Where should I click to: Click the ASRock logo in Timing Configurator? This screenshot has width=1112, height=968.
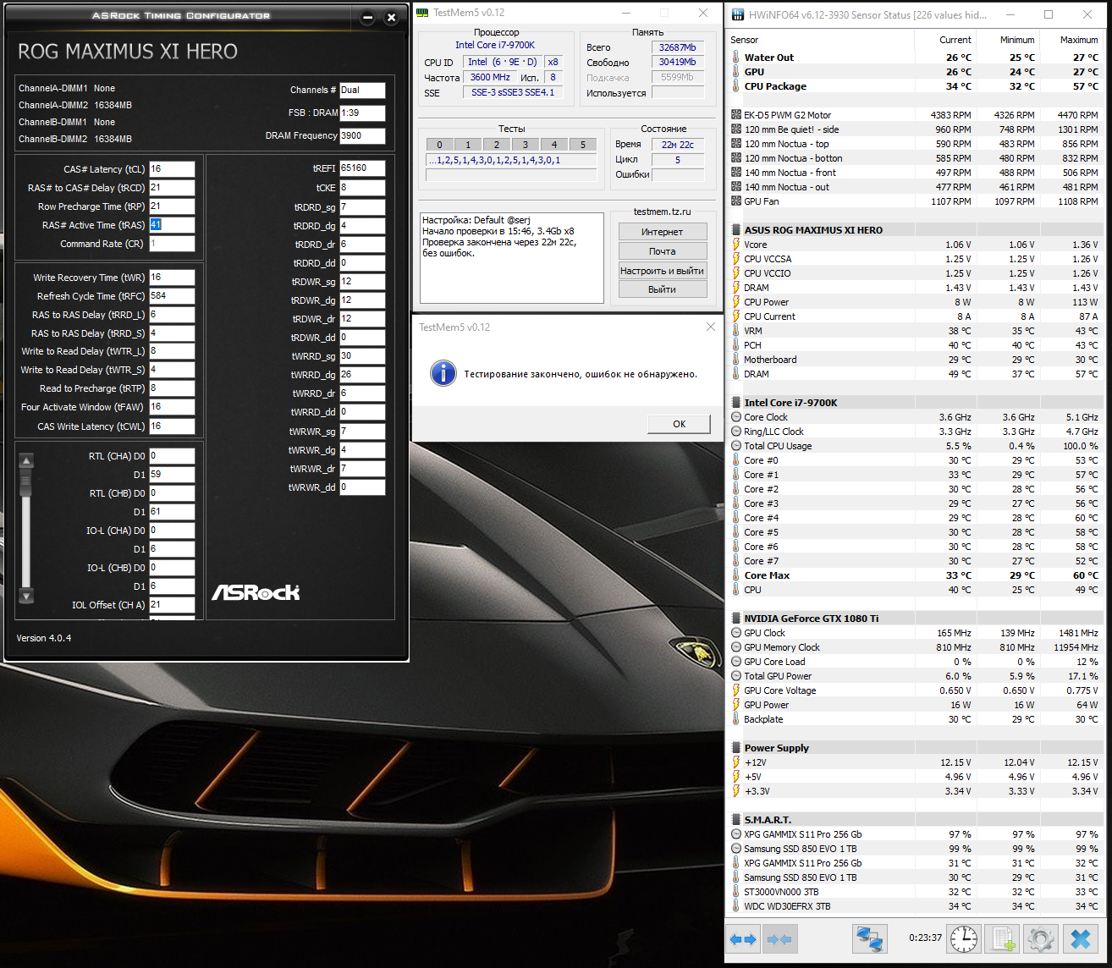256,592
